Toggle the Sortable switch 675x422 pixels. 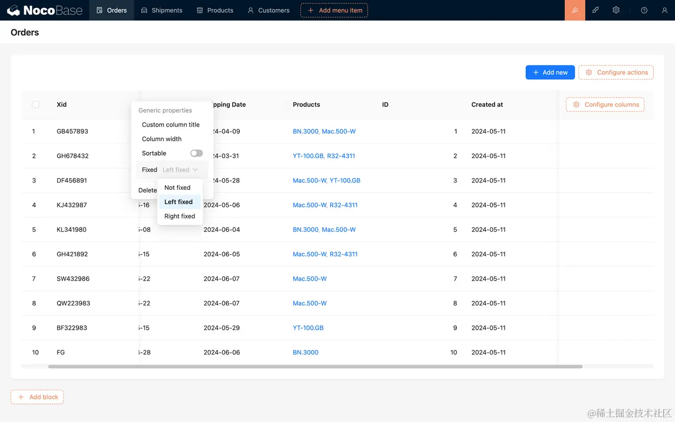(x=197, y=153)
